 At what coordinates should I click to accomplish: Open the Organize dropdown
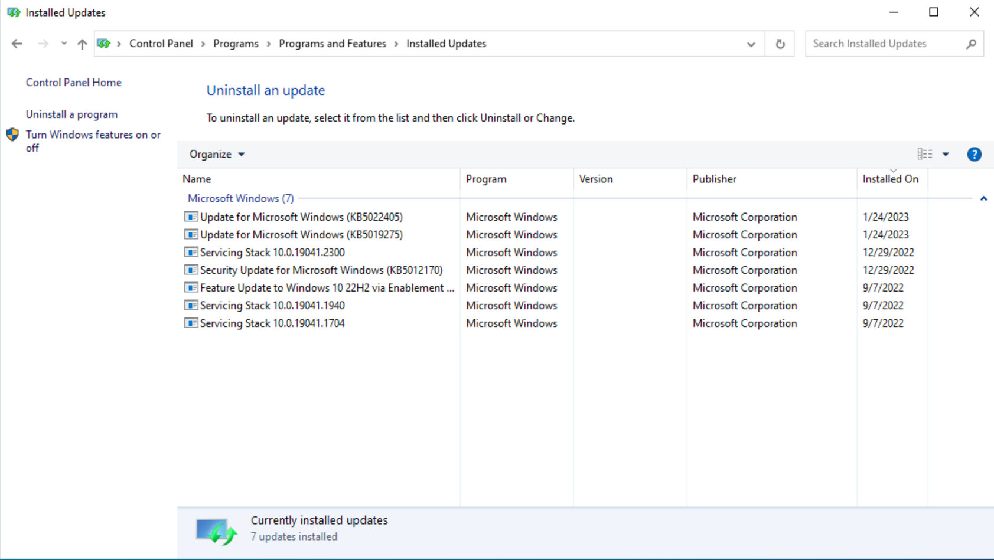tap(216, 154)
